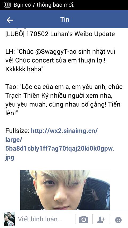This screenshot has width=128, height=228.
Task: Open the camera to attach a photo
Action: [83, 219]
